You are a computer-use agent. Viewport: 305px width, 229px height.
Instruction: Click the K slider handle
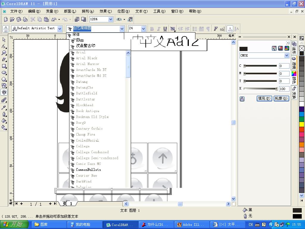(x=276, y=89)
